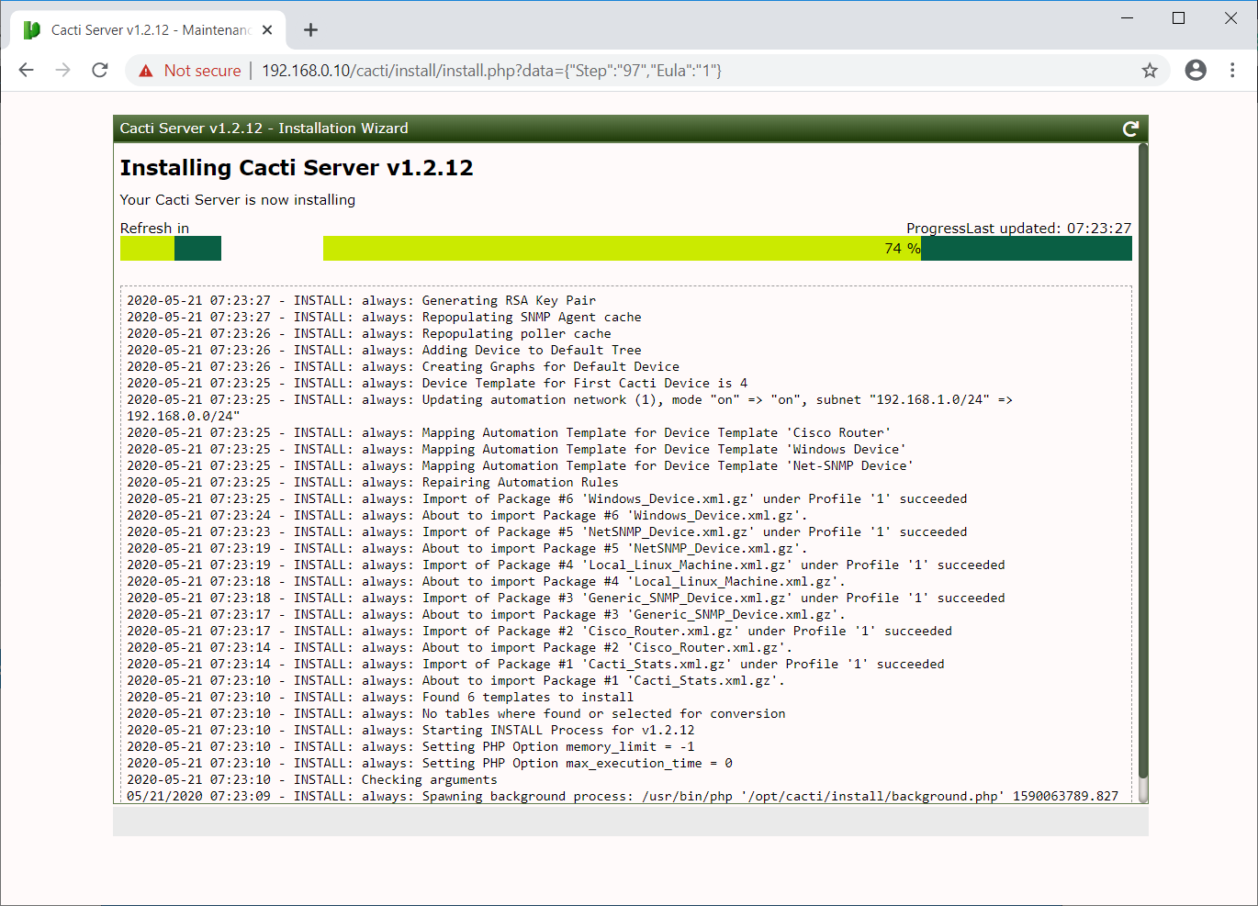1258x906 pixels.
Task: Close the Cacti Server tab
Action: (267, 30)
